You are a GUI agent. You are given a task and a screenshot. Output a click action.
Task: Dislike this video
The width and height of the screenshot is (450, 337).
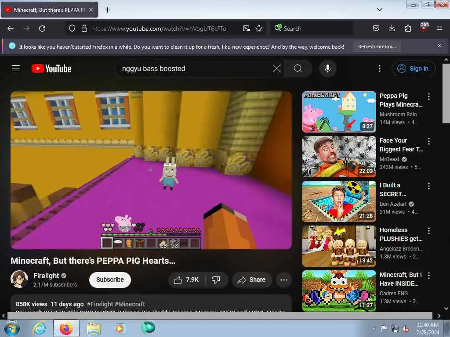point(216,280)
